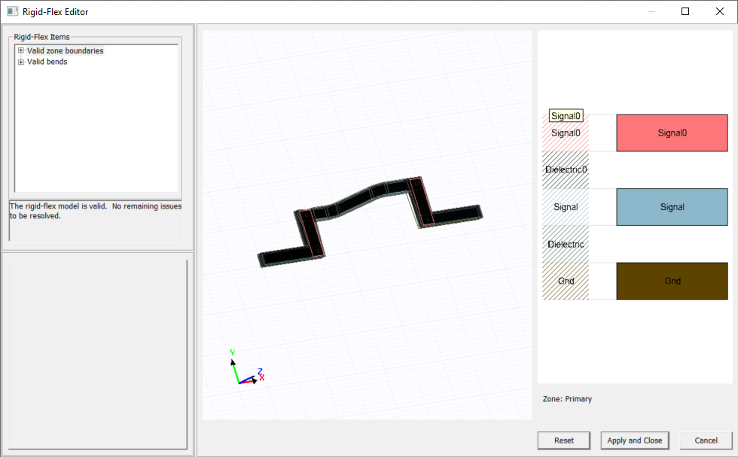Click the pink Signal0 color swatch
This screenshot has width=738, height=457.
click(x=672, y=133)
